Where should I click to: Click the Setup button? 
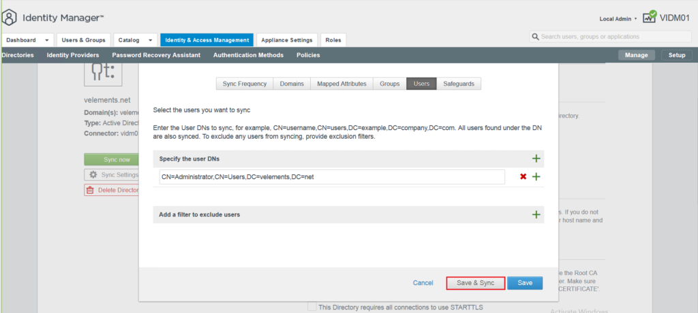coord(677,56)
